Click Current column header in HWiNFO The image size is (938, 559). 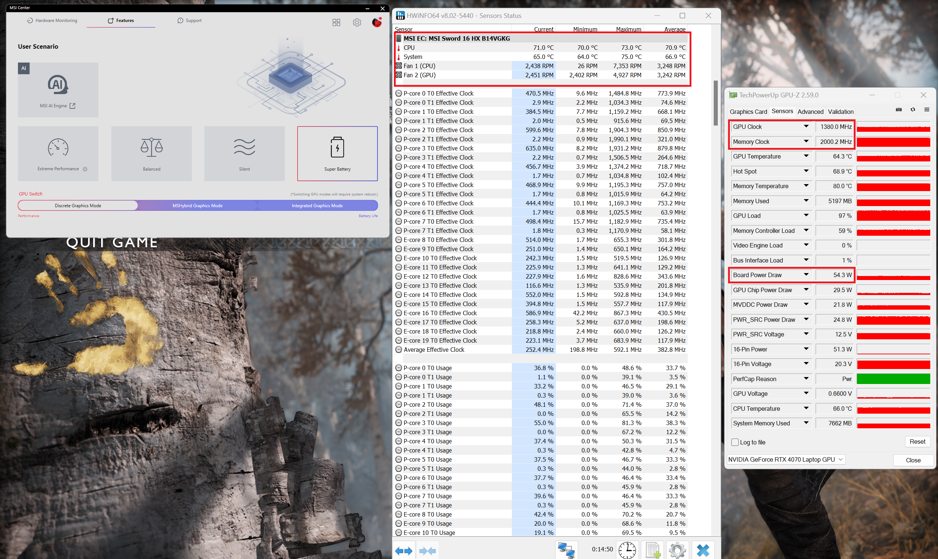click(x=544, y=29)
